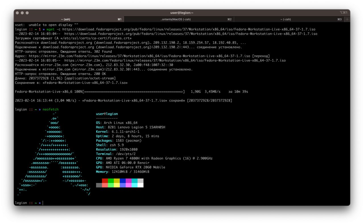
Task: Click the "за 10m 39s" elapsed time
Action: tap(238, 92)
